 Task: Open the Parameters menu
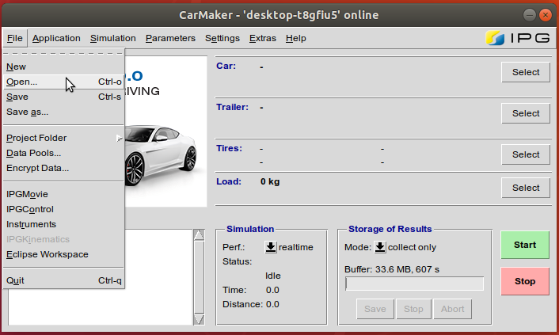click(170, 38)
